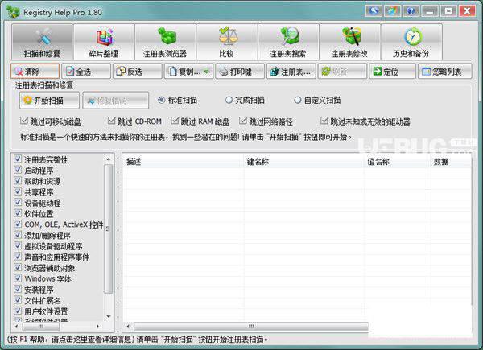Toggle 跳过可移动磁盘 checkbox
483x350 pixels.
coord(24,121)
